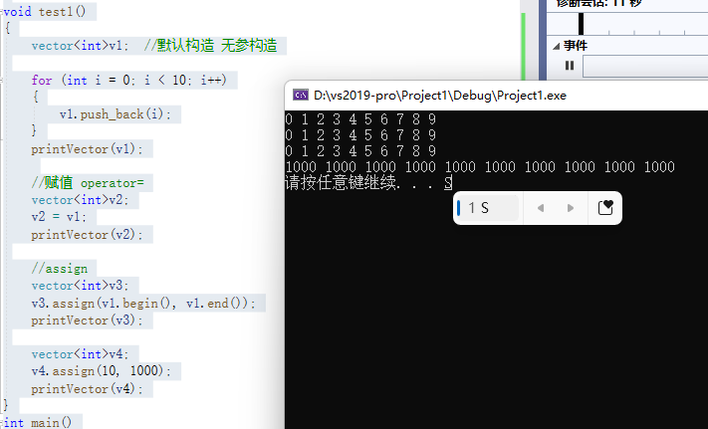This screenshot has height=429, width=708.
Task: Click the "//默认构造 无参构造" comment
Action: 210,46
